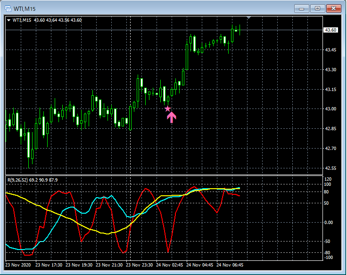This screenshot has height=275, width=347.
Task: Click the 24 Nov 06:45 time label
Action: coord(230,265)
